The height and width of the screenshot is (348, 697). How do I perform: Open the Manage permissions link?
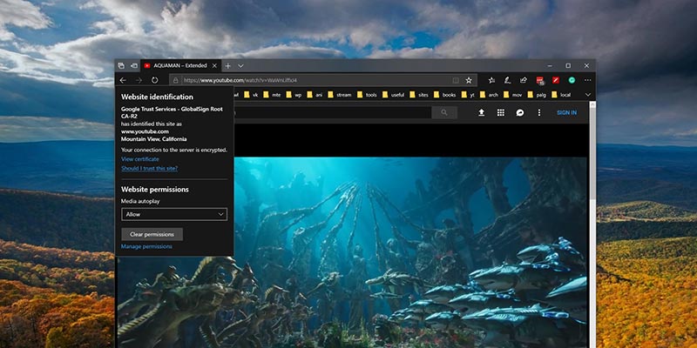coord(146,247)
